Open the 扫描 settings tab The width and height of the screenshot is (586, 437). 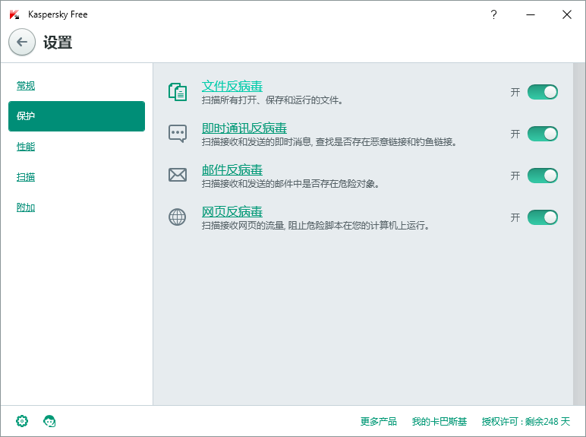[x=26, y=177]
